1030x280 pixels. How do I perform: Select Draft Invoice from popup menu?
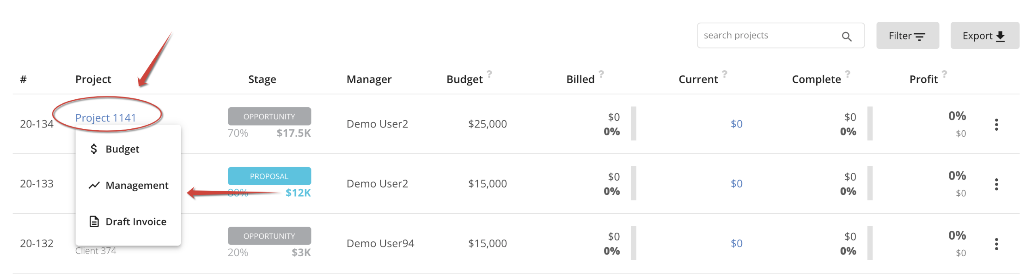point(128,221)
